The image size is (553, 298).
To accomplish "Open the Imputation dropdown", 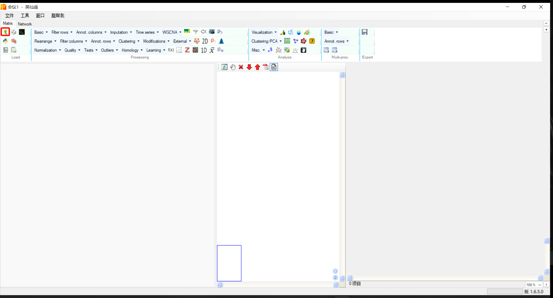I will 121,32.
